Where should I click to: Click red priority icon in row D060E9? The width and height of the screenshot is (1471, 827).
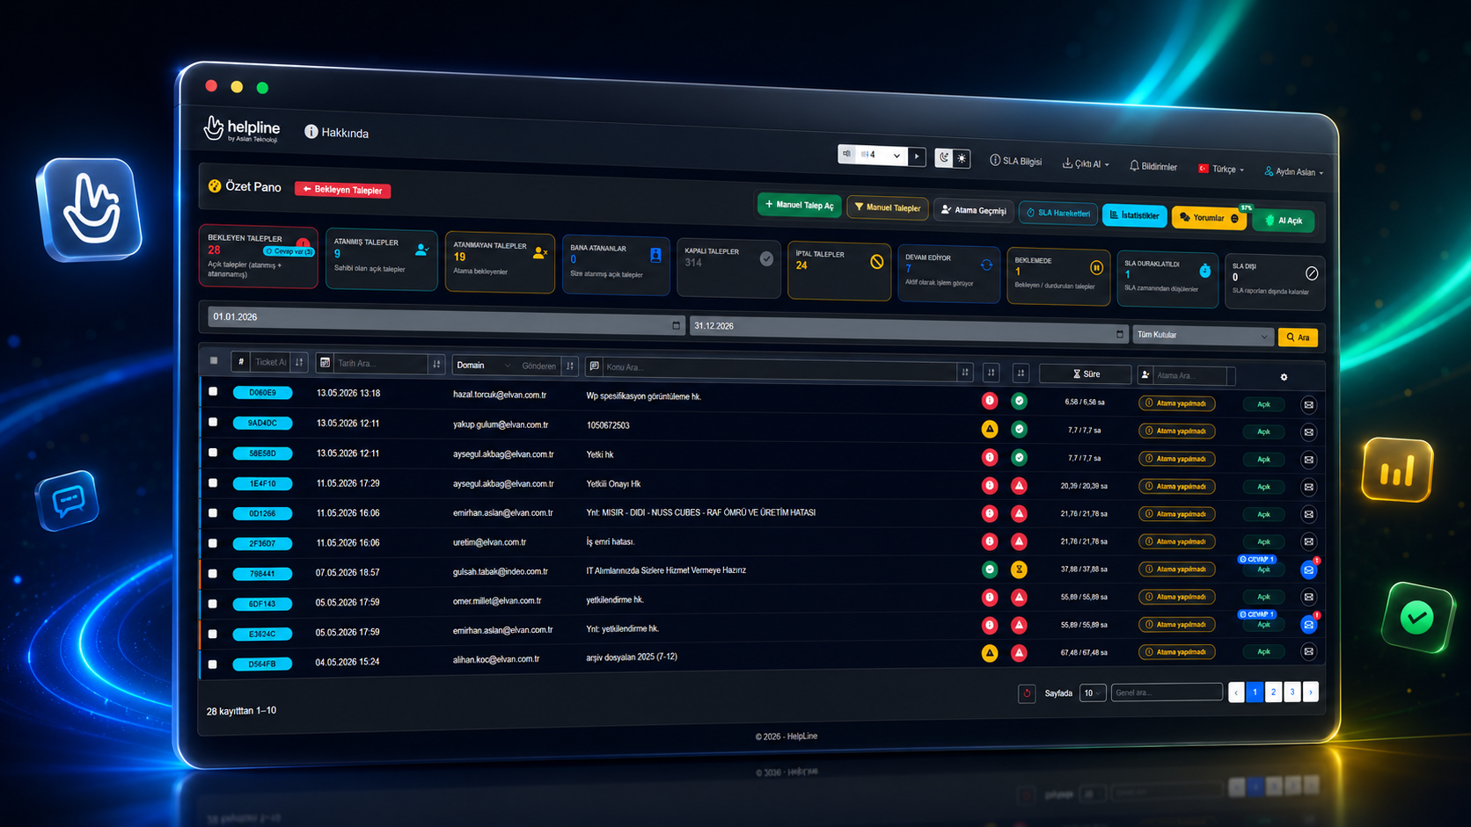[990, 401]
